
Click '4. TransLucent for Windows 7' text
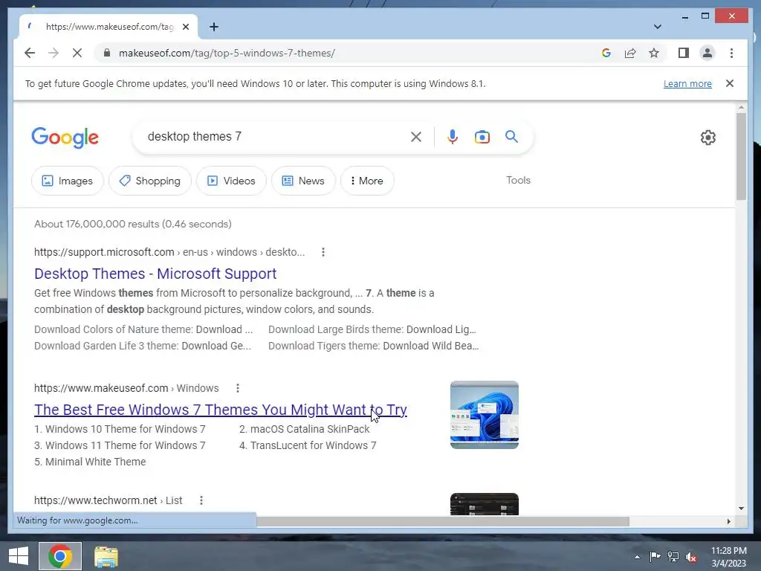point(308,445)
